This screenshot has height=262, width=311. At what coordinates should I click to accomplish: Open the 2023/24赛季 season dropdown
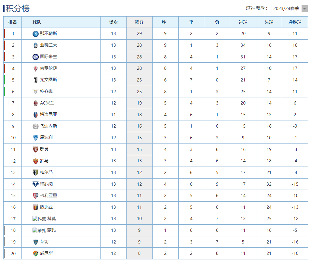tap(286, 8)
